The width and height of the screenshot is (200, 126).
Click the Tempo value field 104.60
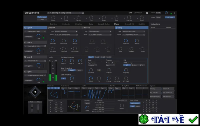point(158,17)
